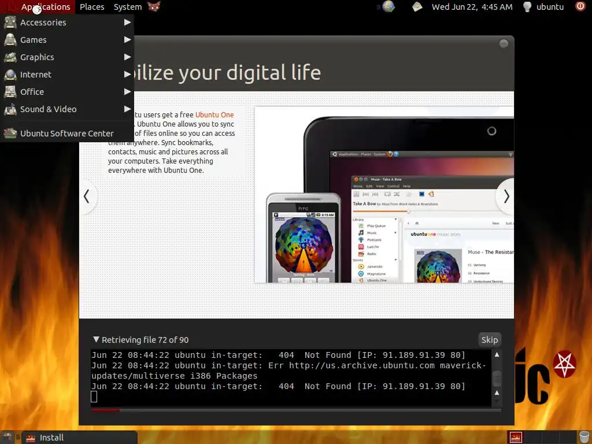Click the slide heading 'your digital life'
Screen dimensions: 592x444
tap(249, 72)
